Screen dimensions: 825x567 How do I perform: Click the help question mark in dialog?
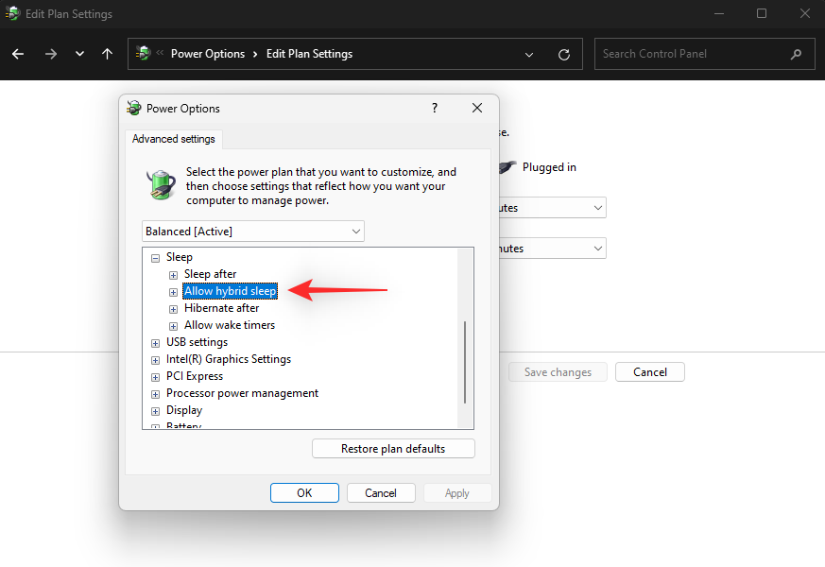tap(435, 108)
